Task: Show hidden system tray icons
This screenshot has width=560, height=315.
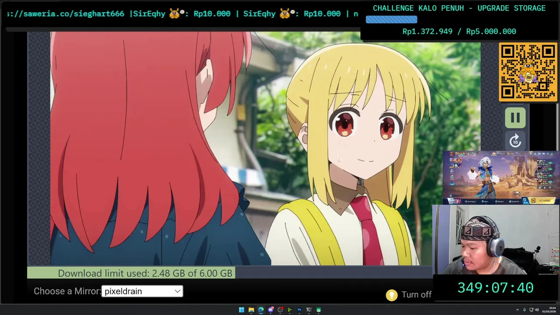Action: click(518, 310)
